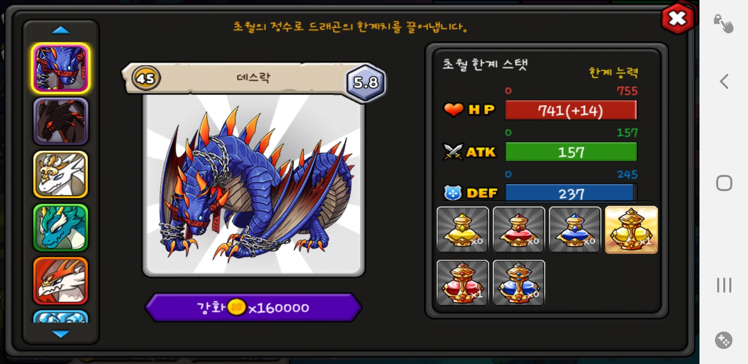Select the large blue essence potion
Screen dimensions: 748x364
[519, 283]
